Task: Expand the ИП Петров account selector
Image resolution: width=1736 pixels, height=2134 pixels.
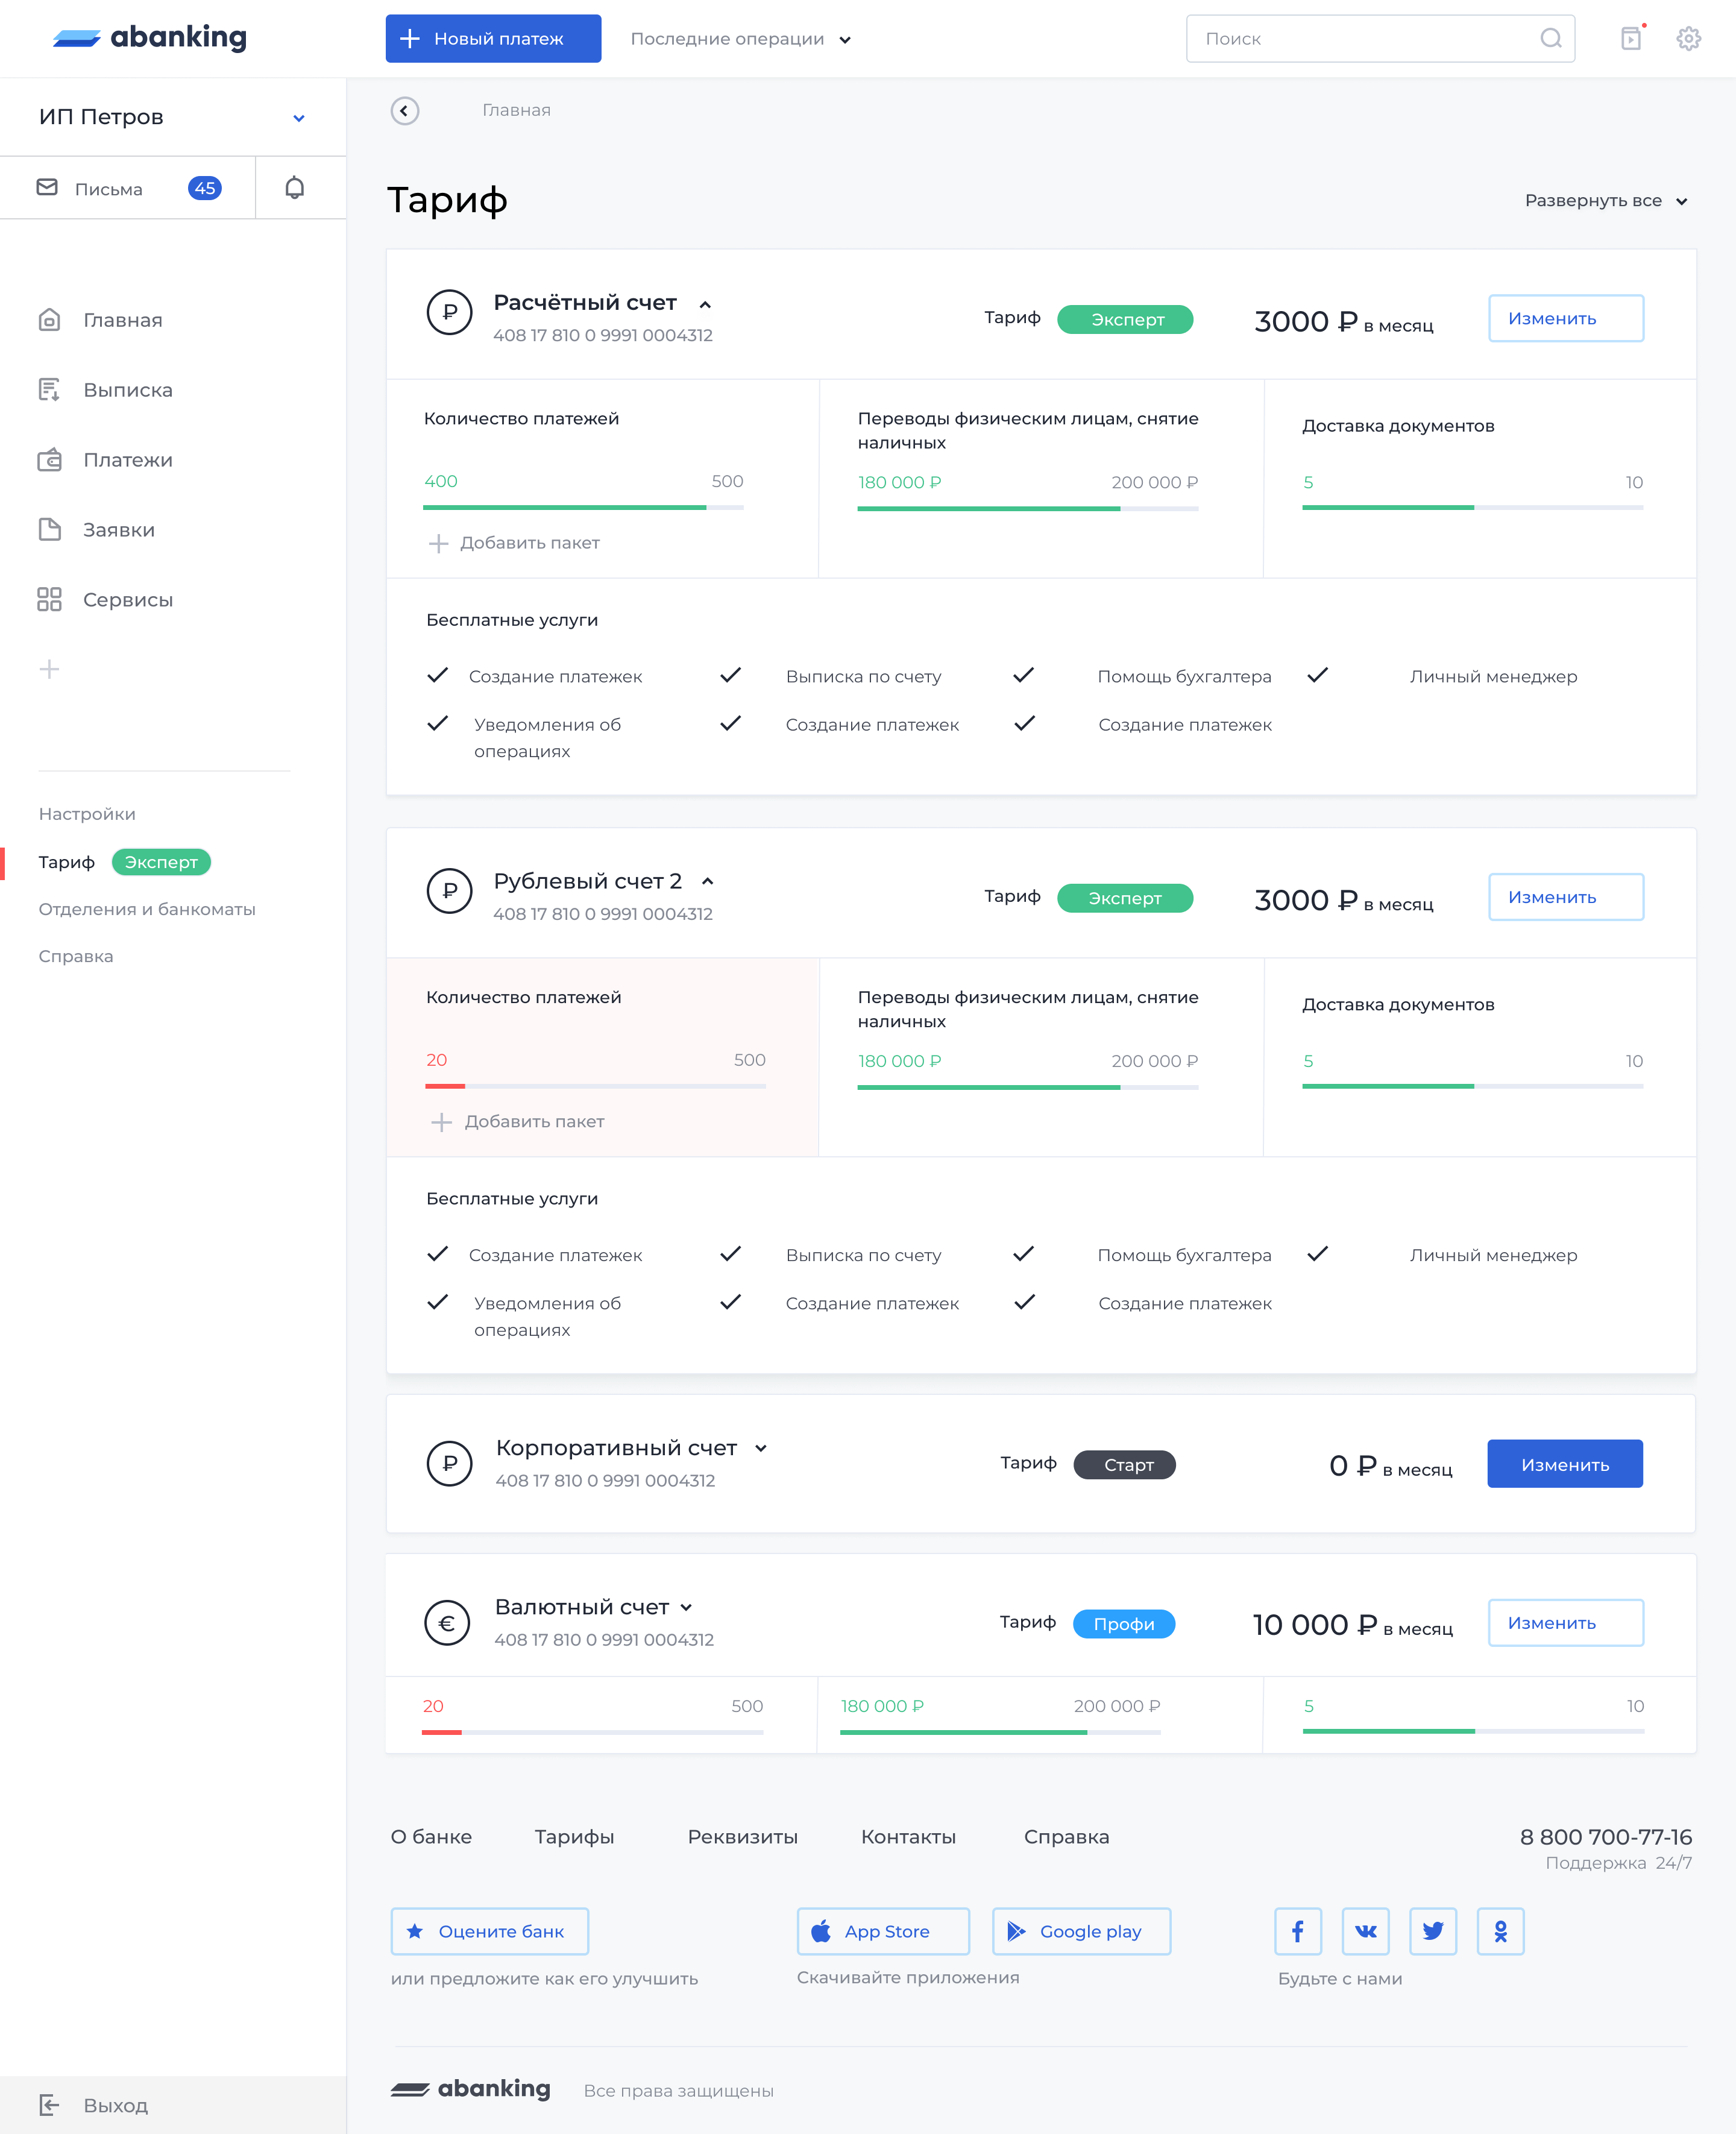Action: click(299, 118)
